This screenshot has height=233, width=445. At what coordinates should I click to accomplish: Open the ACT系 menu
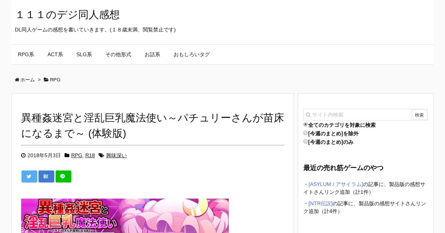coord(55,55)
